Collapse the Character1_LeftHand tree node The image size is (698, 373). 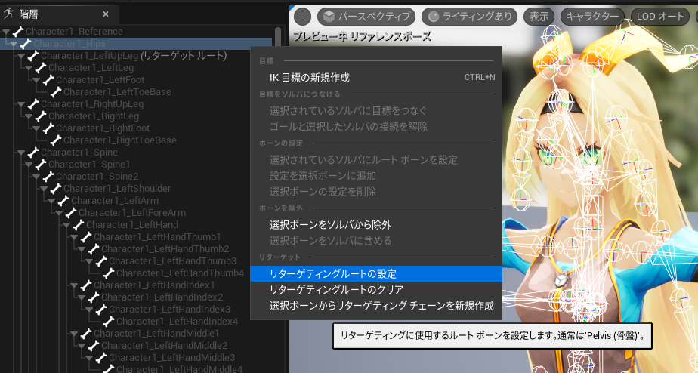point(66,225)
